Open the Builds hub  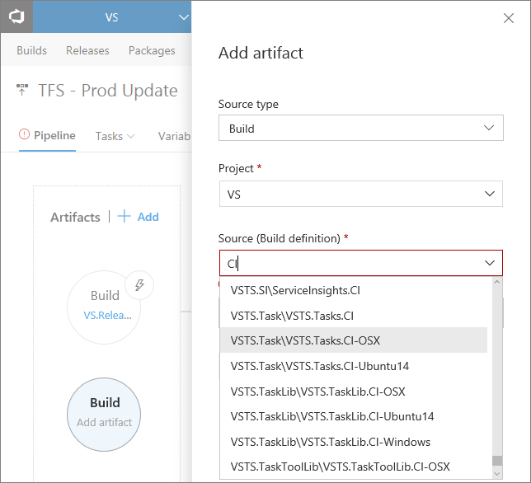pos(32,50)
